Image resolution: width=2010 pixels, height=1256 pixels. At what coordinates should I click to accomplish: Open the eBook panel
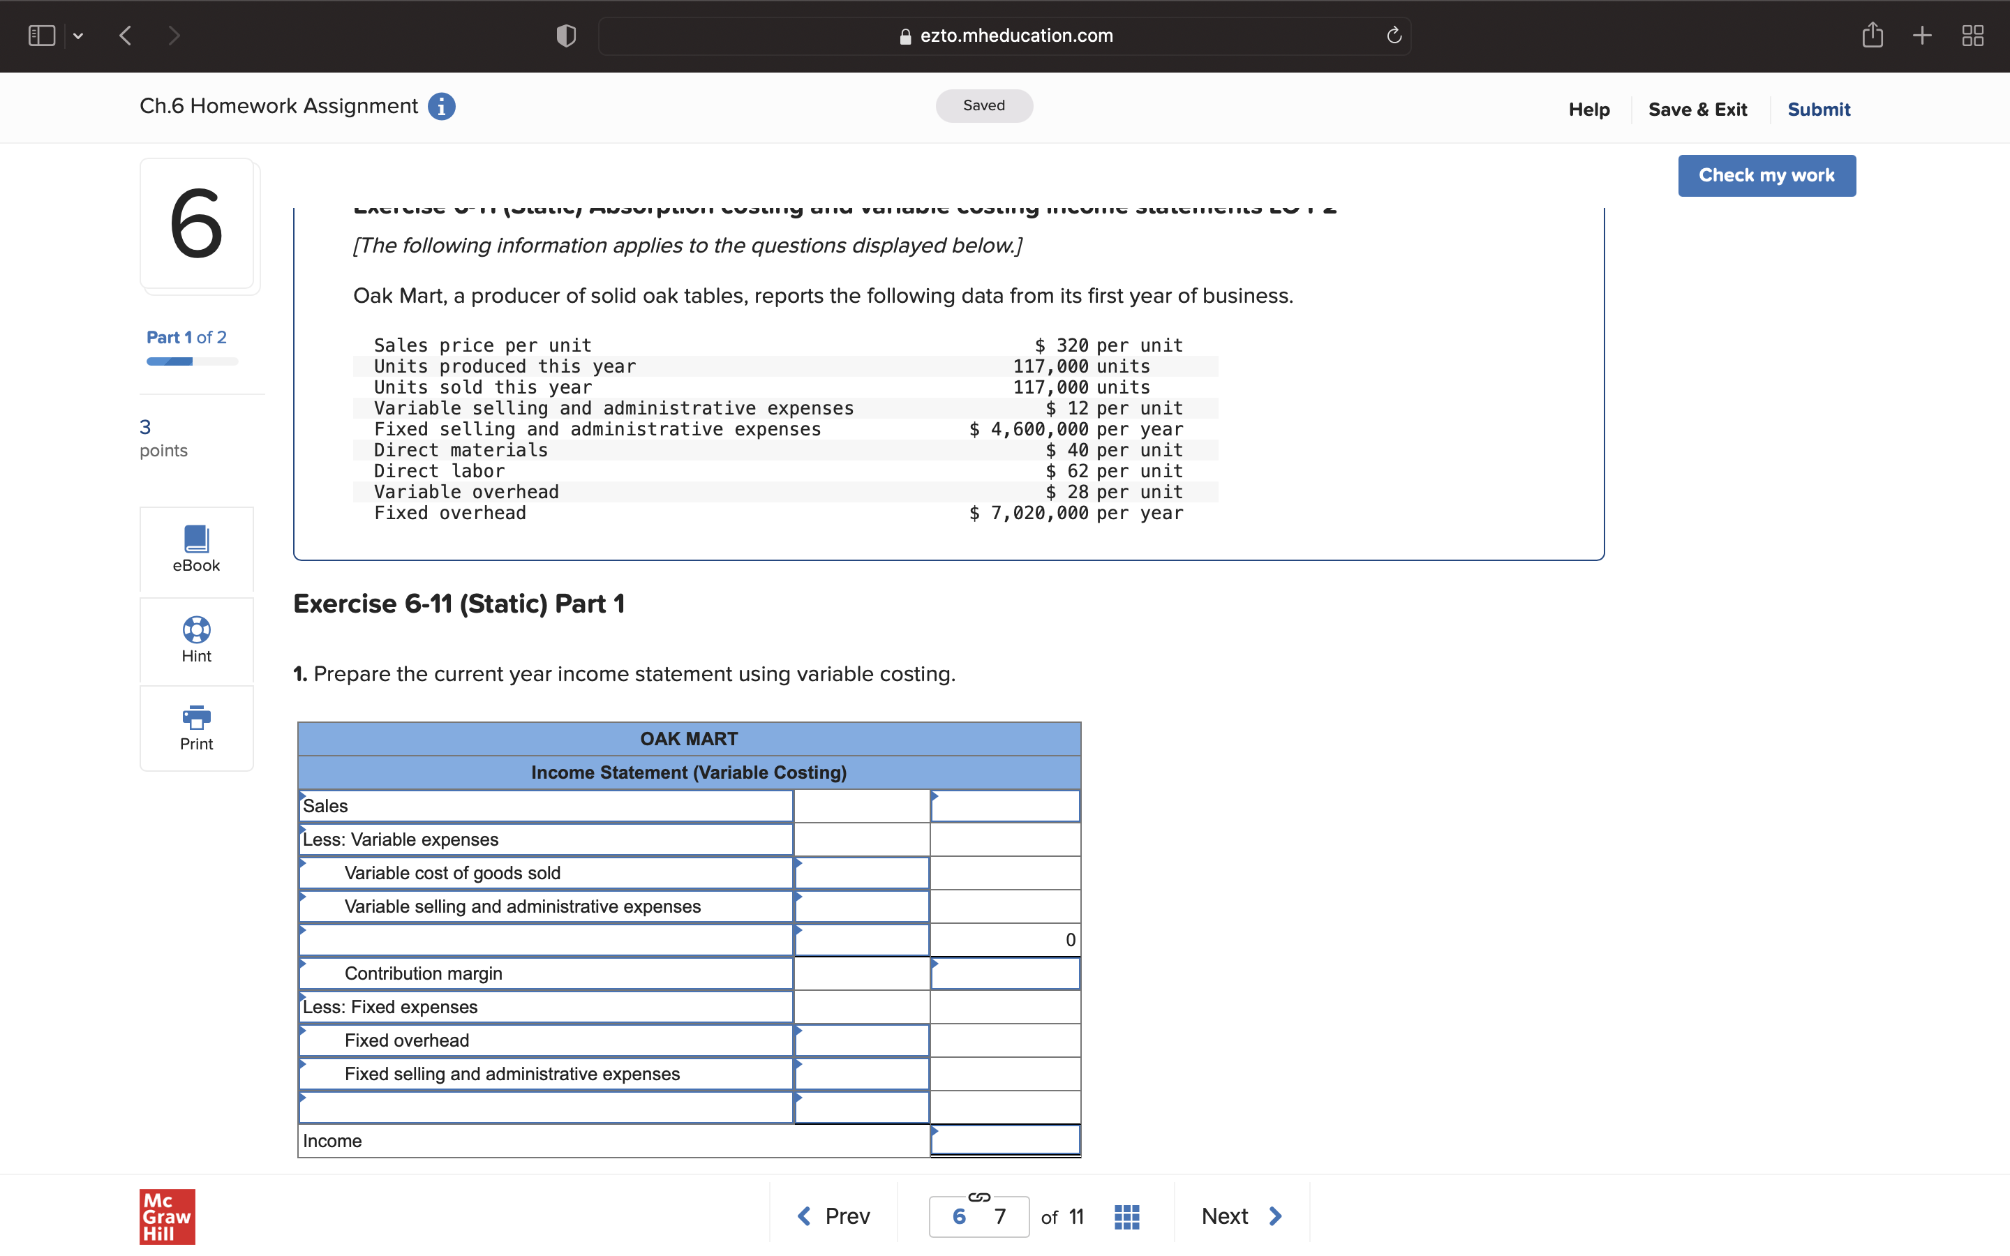[x=196, y=549]
